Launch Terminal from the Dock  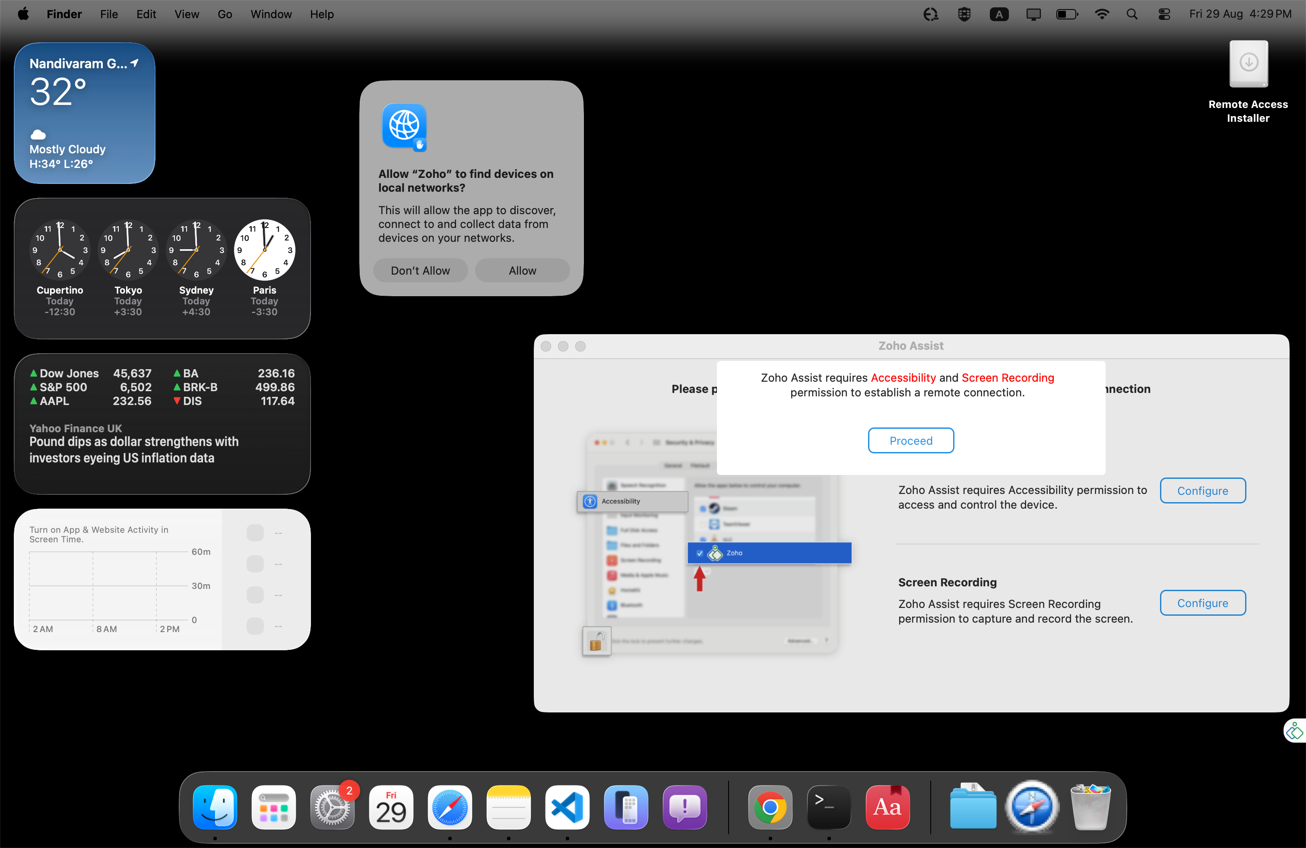point(828,807)
